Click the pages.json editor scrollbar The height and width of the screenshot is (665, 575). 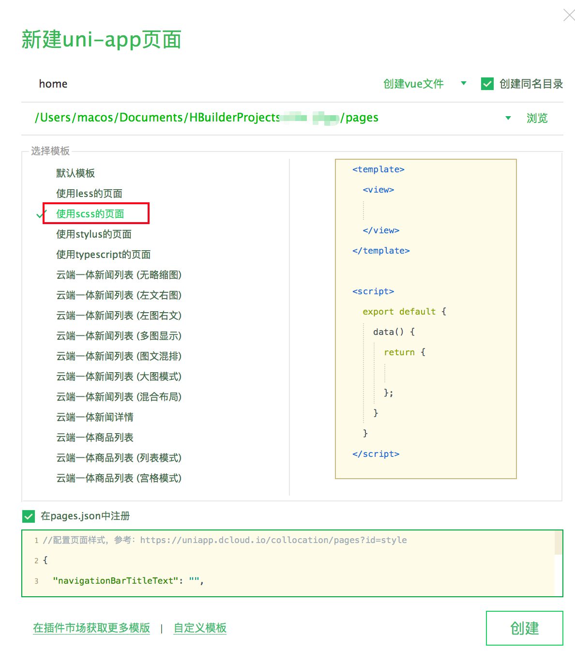(558, 543)
